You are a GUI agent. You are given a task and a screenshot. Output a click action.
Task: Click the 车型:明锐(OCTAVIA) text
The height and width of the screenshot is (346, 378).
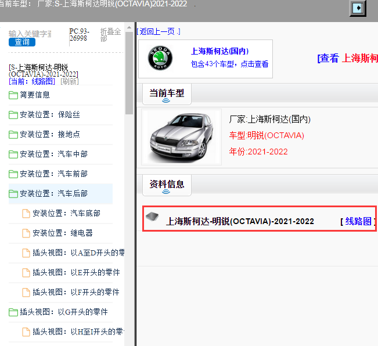pyautogui.click(x=267, y=136)
